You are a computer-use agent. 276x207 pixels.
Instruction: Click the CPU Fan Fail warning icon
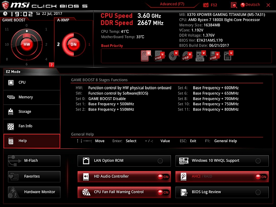pos(86,192)
